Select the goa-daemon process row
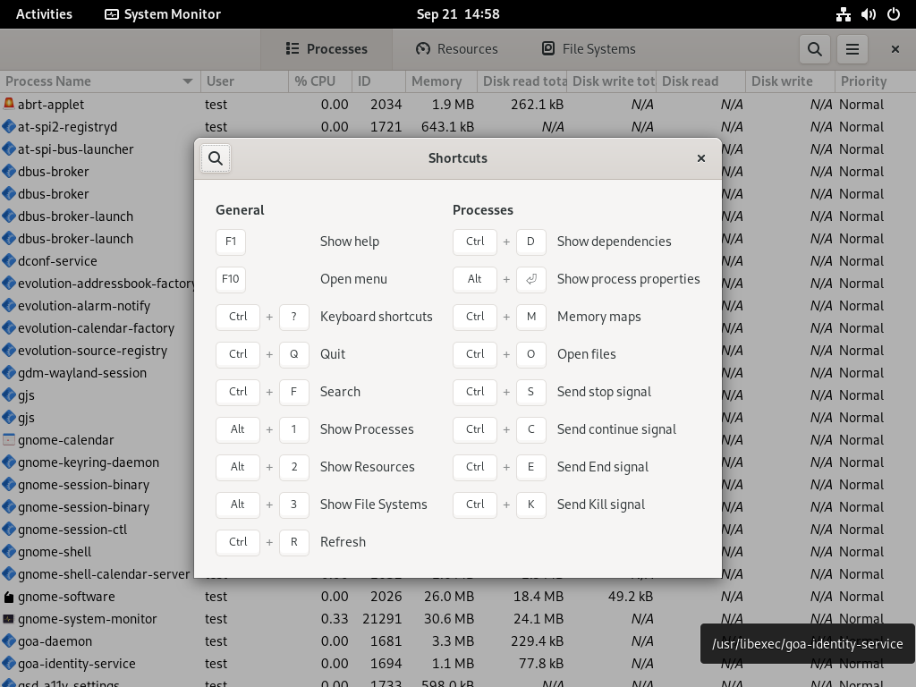Screen dimensions: 916x687 (458, 641)
